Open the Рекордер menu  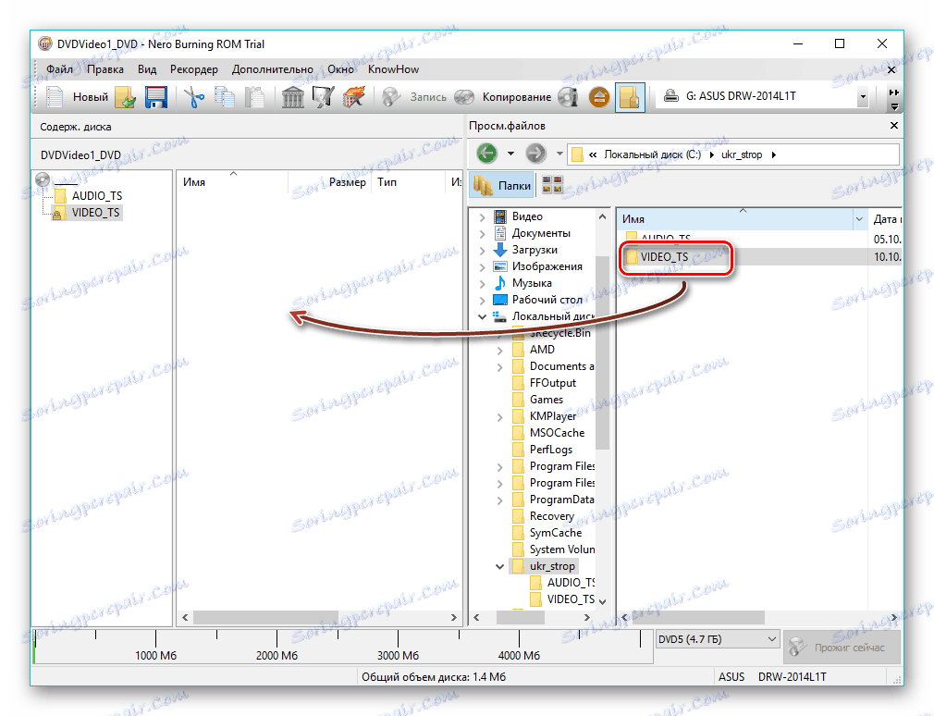(194, 69)
